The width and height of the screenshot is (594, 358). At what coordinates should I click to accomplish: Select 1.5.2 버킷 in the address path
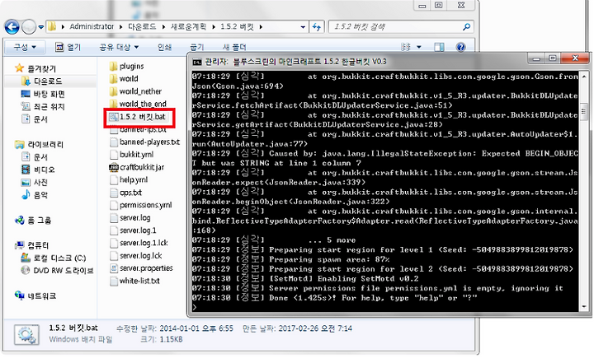click(237, 26)
